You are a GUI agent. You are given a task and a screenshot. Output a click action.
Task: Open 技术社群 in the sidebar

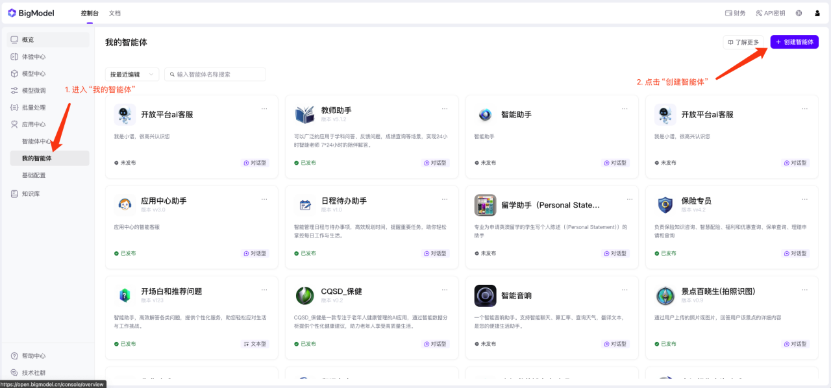point(48,372)
